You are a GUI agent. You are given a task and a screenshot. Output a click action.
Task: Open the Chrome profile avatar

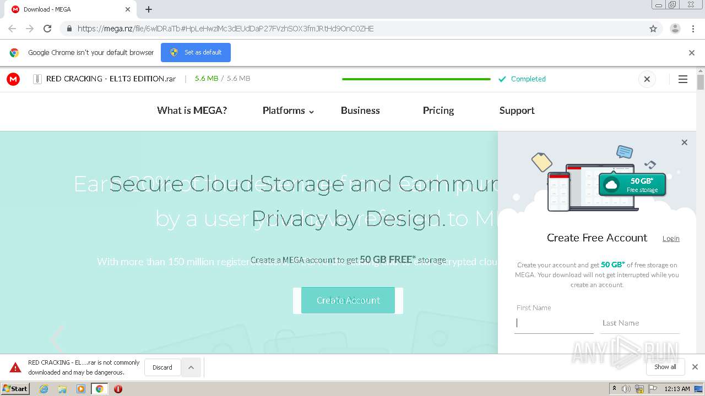point(675,29)
